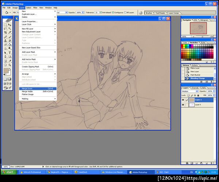The image size is (219, 182).
Task: Switch to Quick Mask mode
Action: (9, 79)
